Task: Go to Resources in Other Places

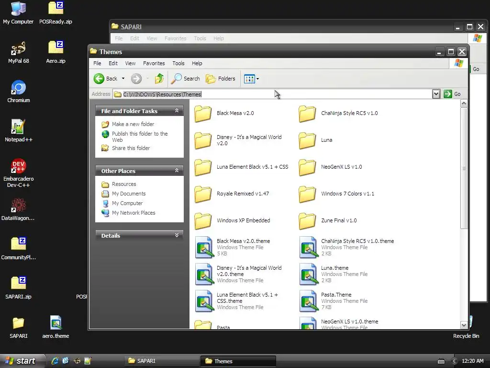Action: pos(124,184)
